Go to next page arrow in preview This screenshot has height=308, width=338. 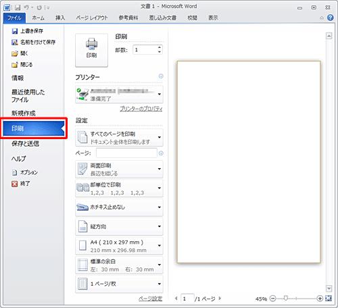220,299
